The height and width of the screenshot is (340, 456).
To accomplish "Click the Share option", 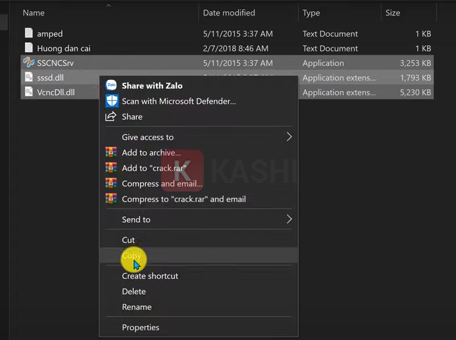I will click(132, 116).
